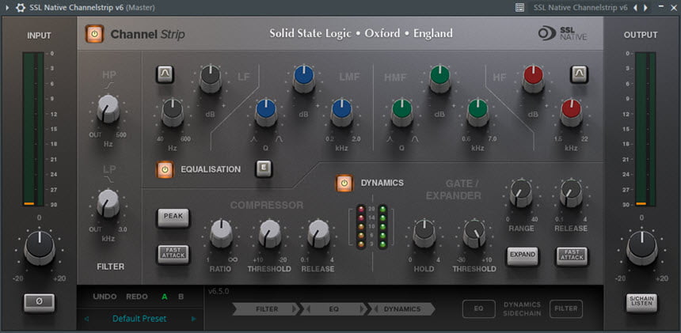The width and height of the screenshot is (681, 333).
Task: Invert phase with the Ø button
Action: (39, 302)
